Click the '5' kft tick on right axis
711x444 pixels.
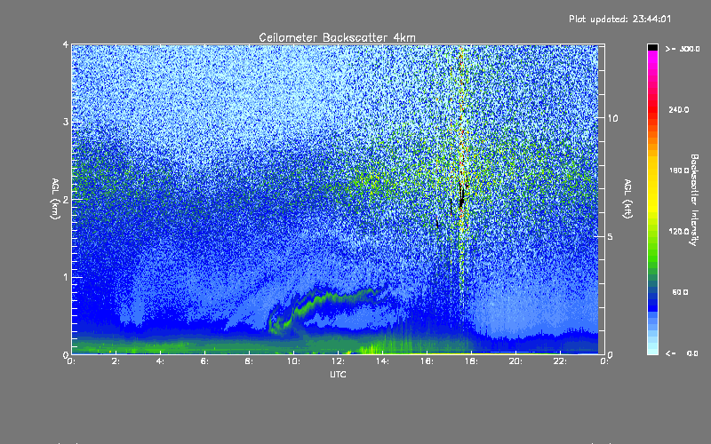pyautogui.click(x=610, y=236)
